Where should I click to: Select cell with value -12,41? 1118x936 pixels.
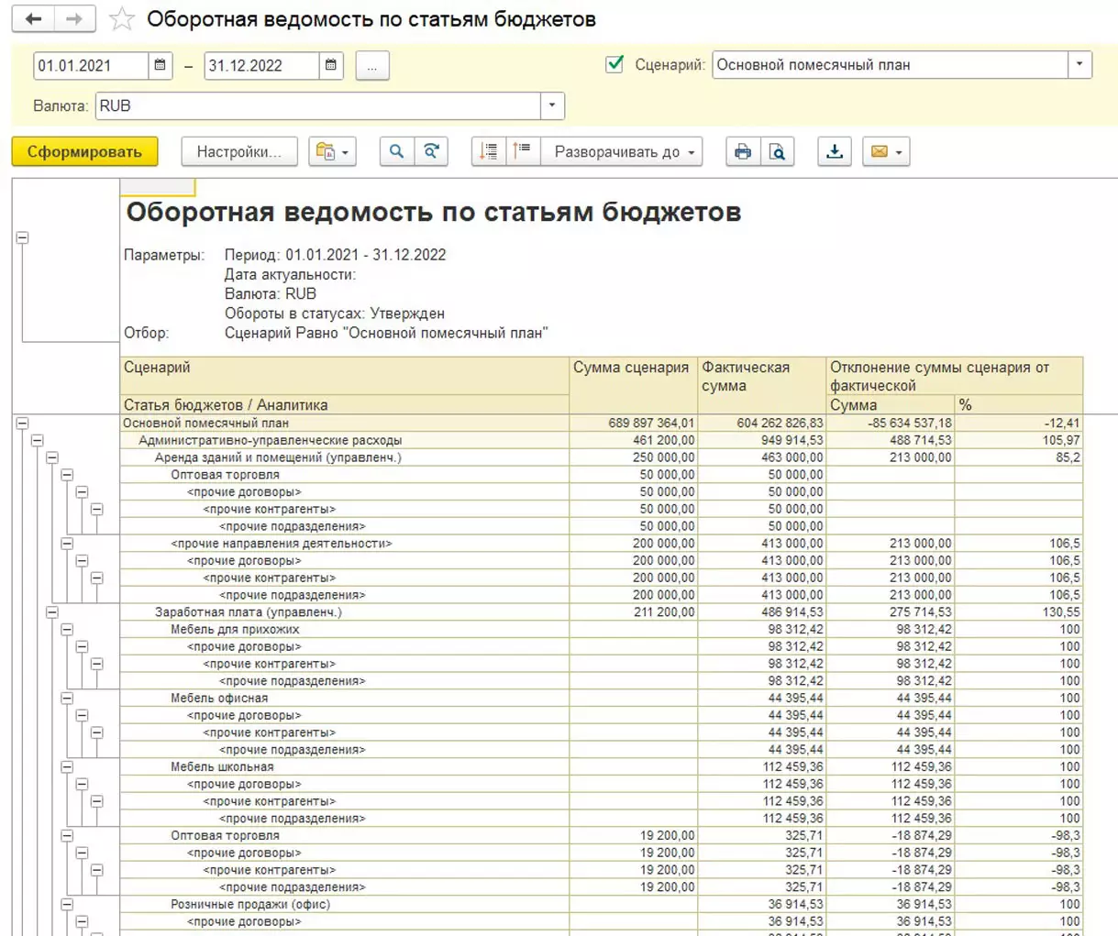[1019, 423]
